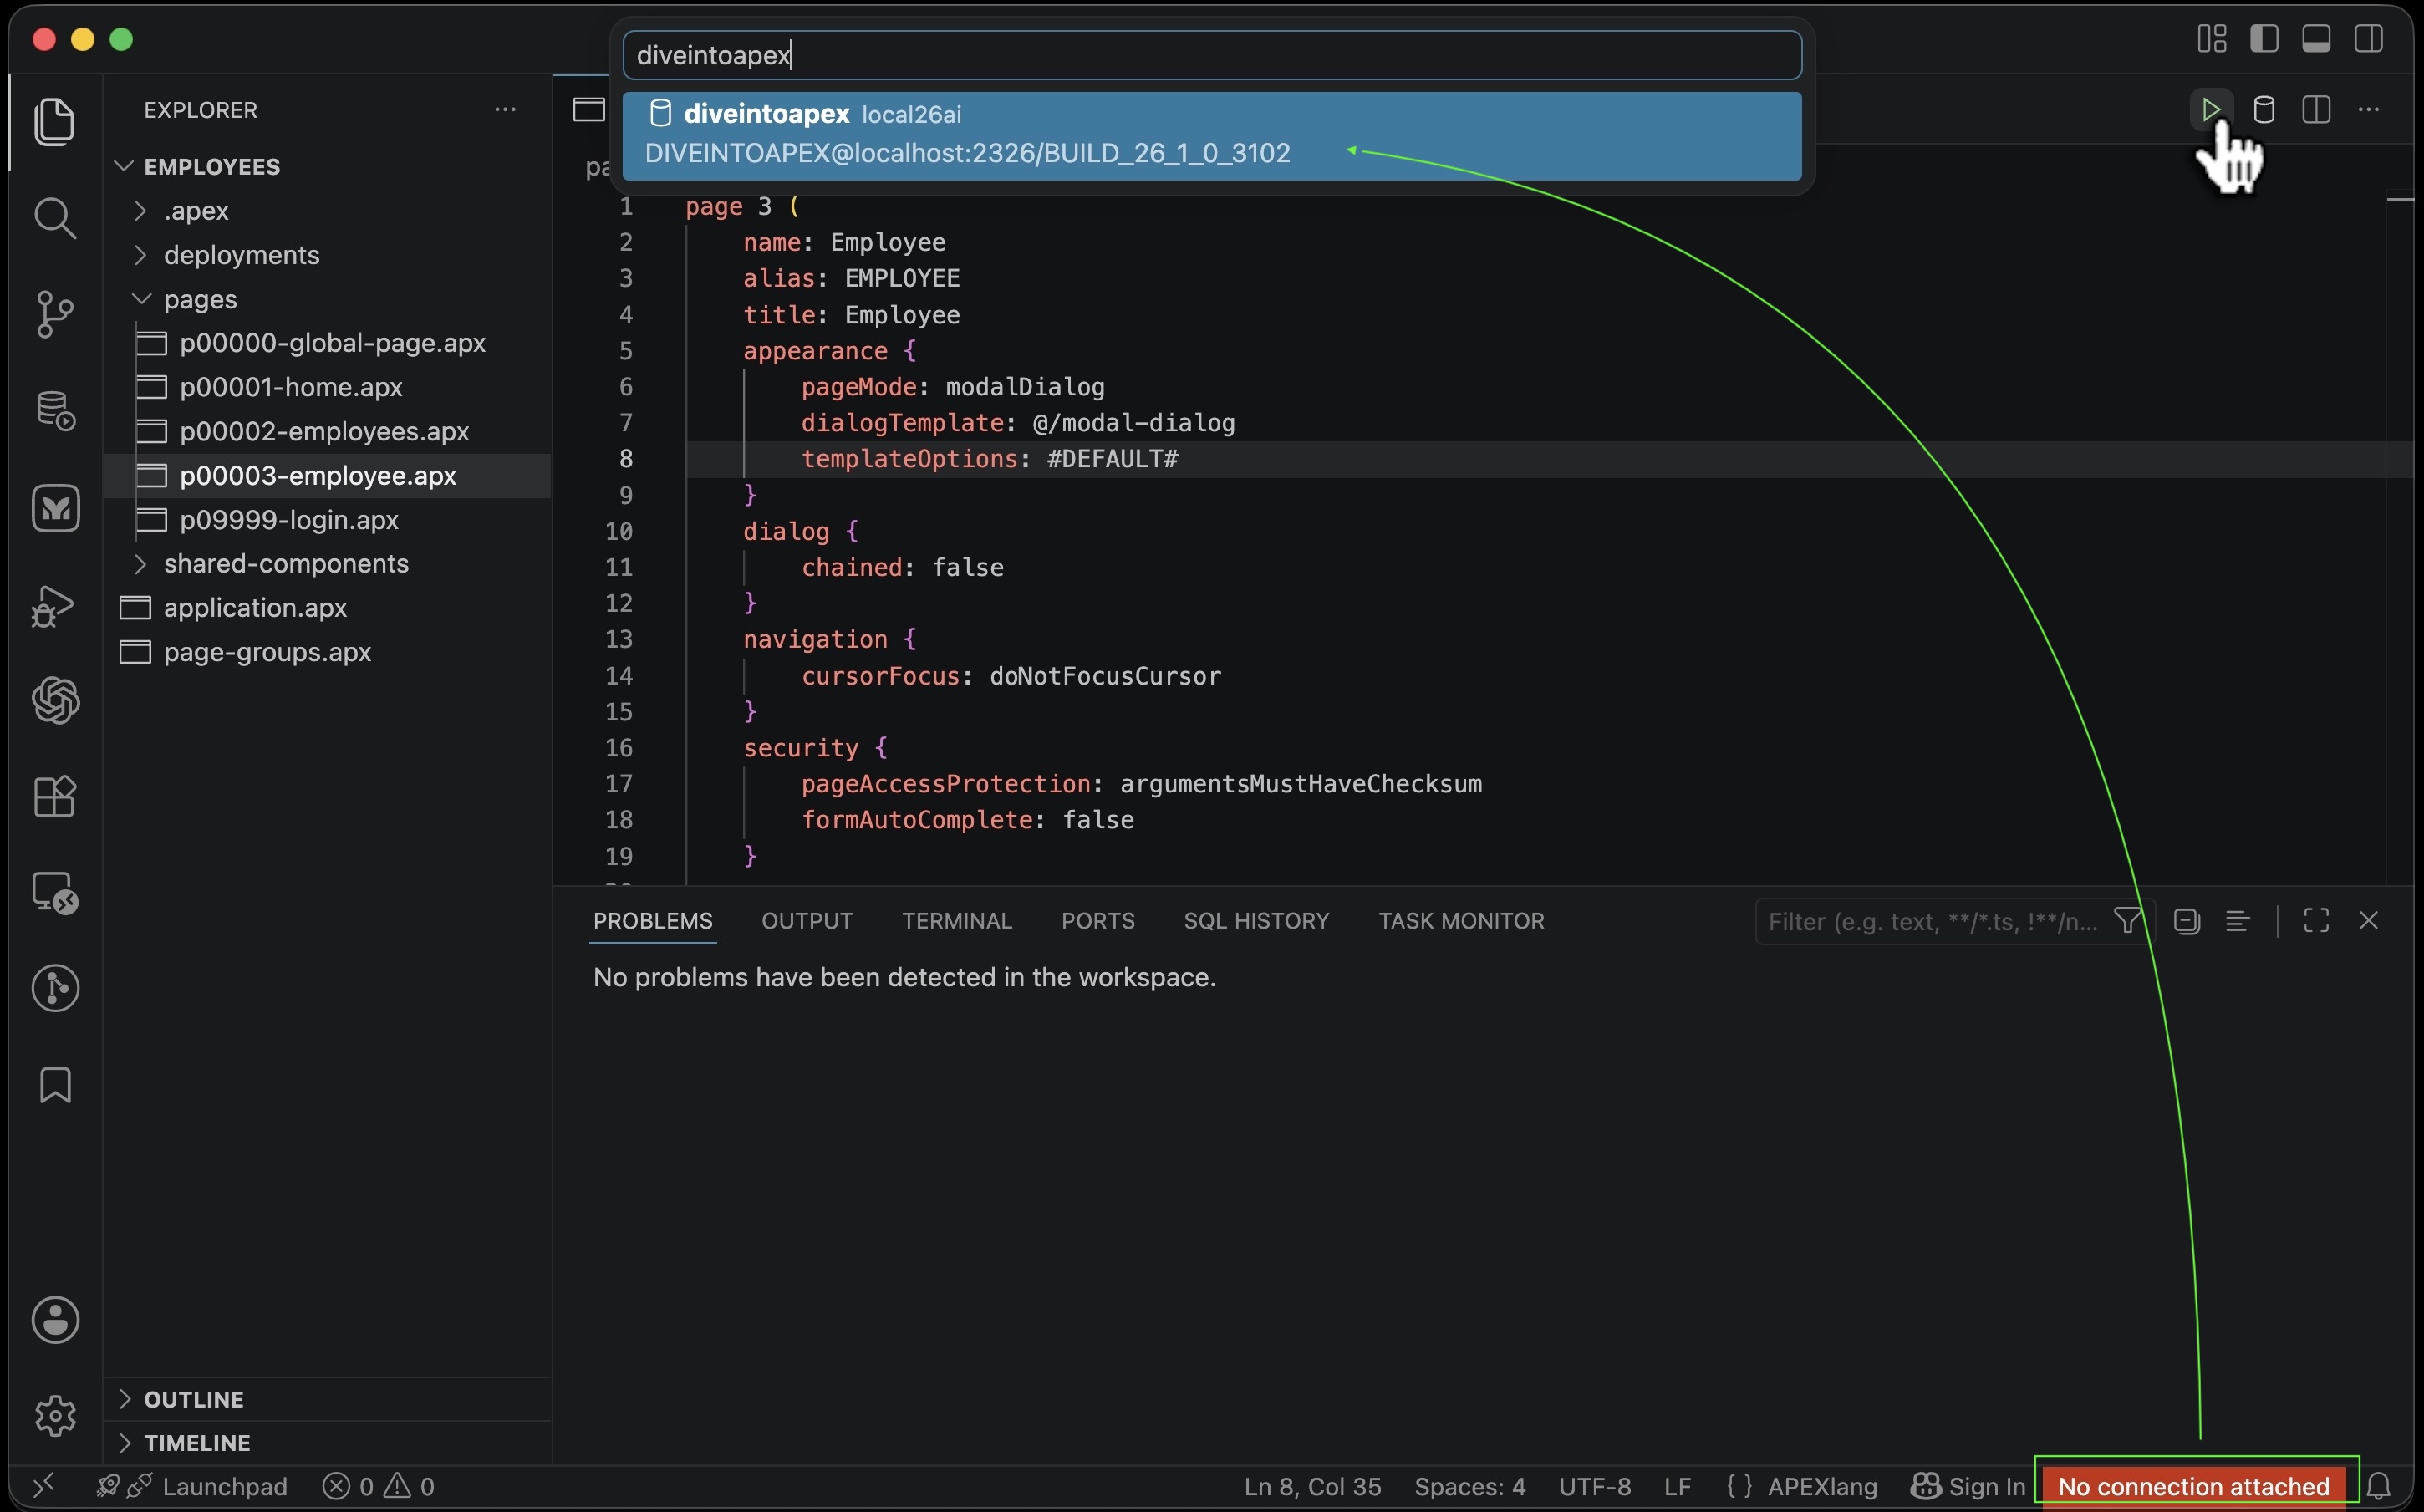Screen dimensions: 2424x1512
Task: Click Ln 8, Col 35 cursor position
Action: tap(1312, 1486)
